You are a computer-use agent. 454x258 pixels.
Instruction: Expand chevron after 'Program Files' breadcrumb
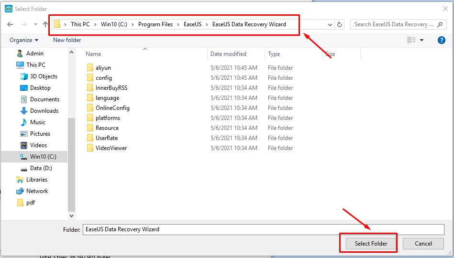(x=178, y=24)
